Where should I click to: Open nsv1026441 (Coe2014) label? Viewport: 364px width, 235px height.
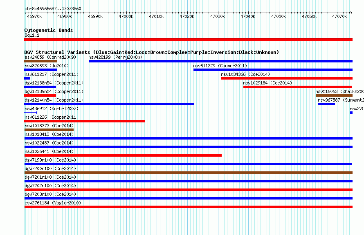click(49, 151)
